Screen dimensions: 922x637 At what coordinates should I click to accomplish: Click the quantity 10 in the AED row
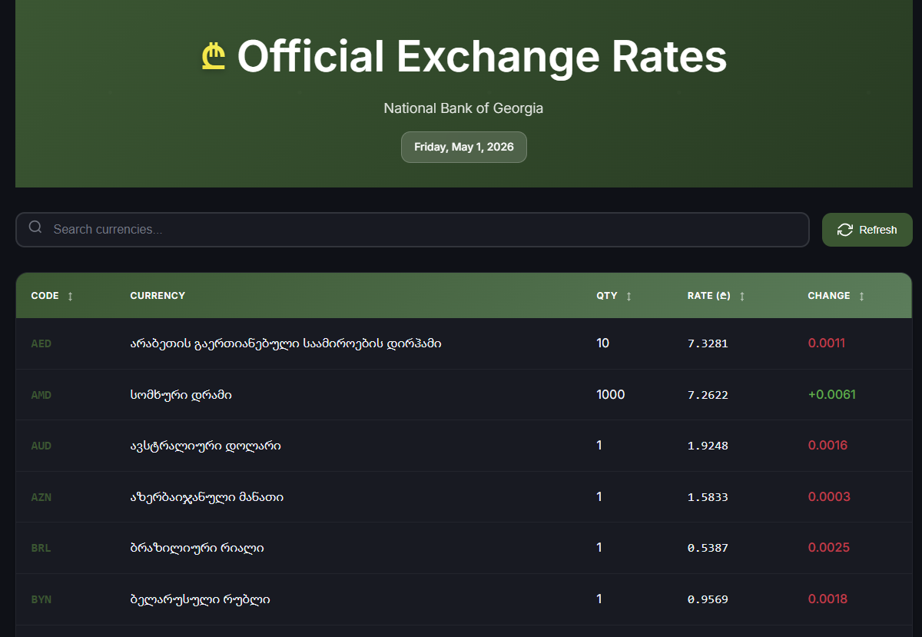[603, 343]
